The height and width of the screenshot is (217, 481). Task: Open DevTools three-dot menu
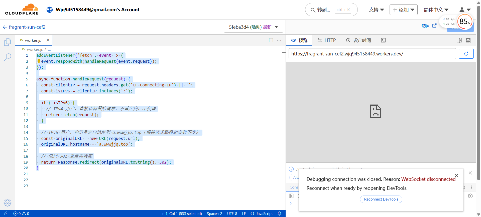[471, 187]
